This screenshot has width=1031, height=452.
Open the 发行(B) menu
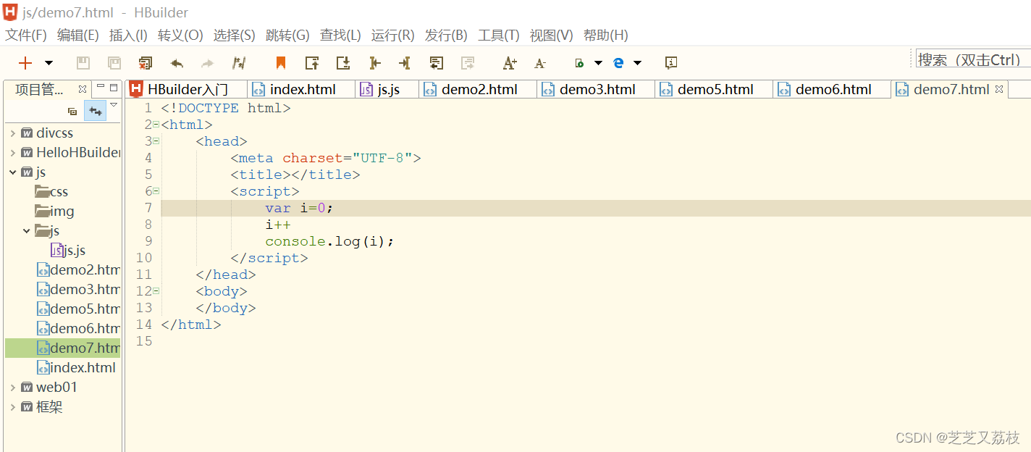coord(446,35)
